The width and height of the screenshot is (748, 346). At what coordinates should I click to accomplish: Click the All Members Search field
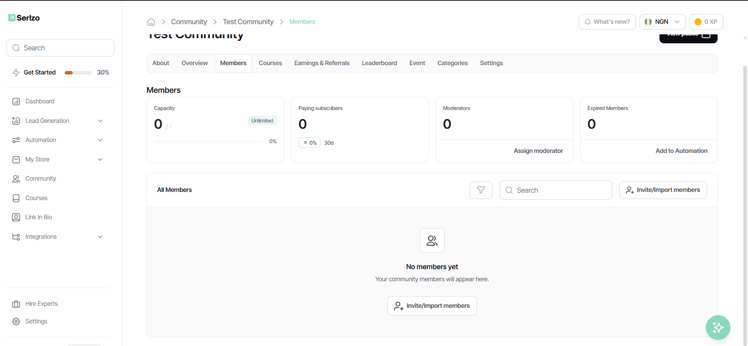pos(556,190)
